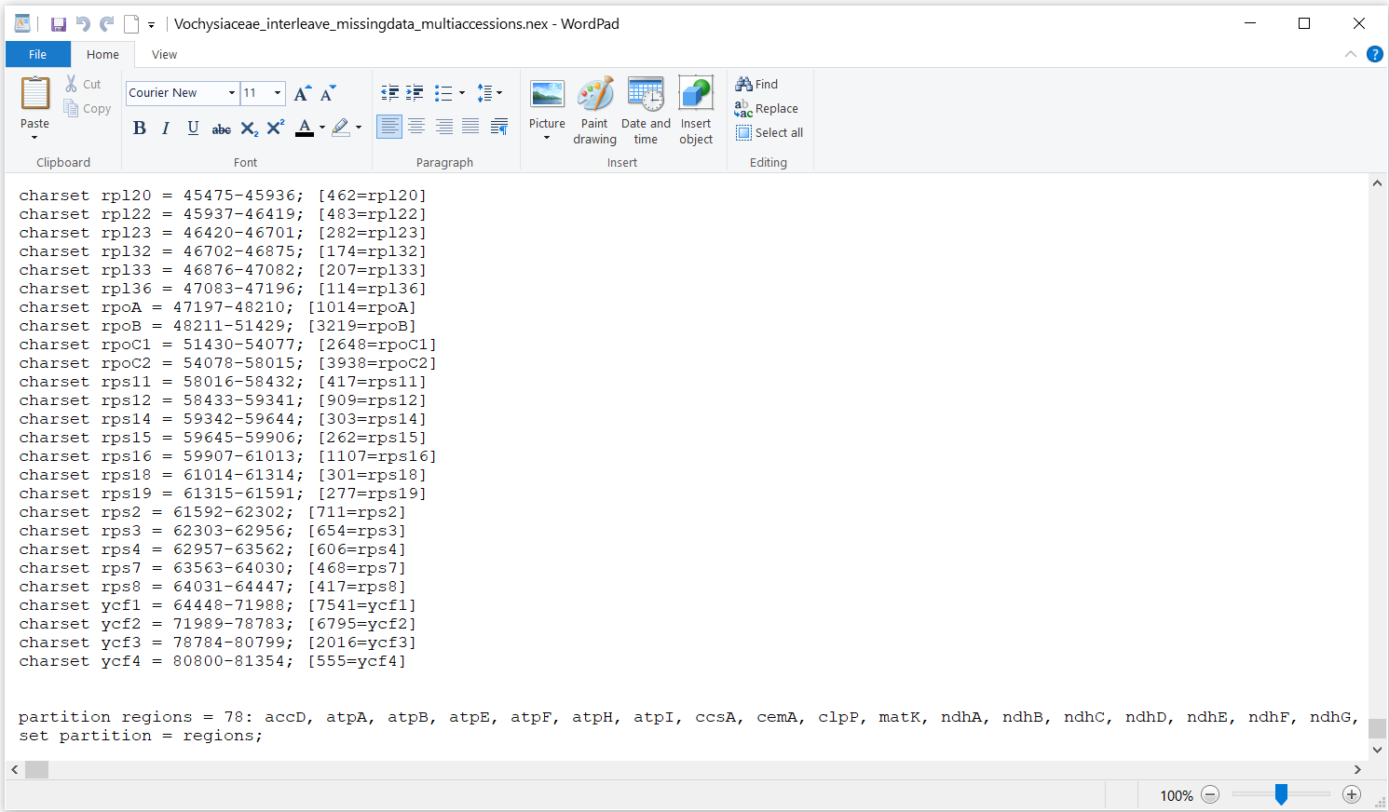
Task: Click the Zoom out minus button
Action: tap(1210, 794)
